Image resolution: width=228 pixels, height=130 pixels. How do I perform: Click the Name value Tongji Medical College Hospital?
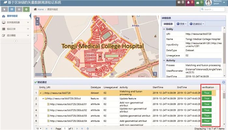(x=203, y=39)
